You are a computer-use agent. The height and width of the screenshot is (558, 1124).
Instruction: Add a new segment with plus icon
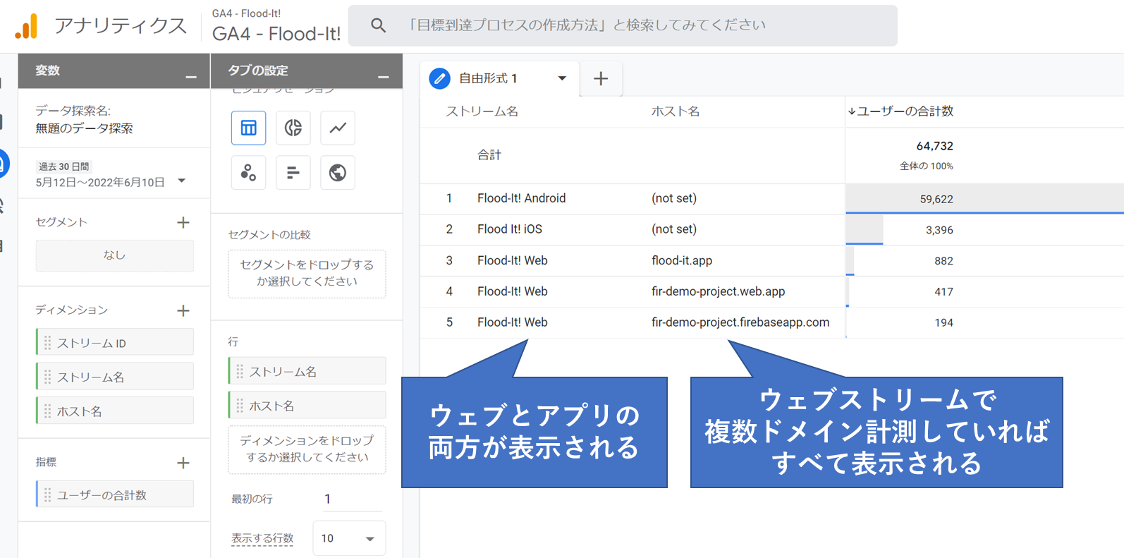click(183, 222)
